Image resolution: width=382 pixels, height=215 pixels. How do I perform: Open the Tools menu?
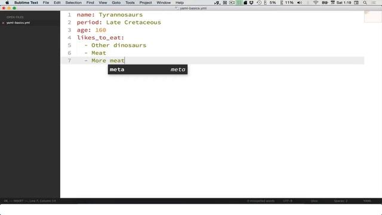pos(130,2)
